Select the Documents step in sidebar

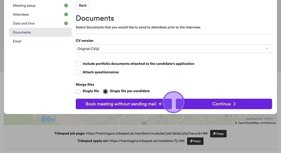pyautogui.click(x=22, y=32)
